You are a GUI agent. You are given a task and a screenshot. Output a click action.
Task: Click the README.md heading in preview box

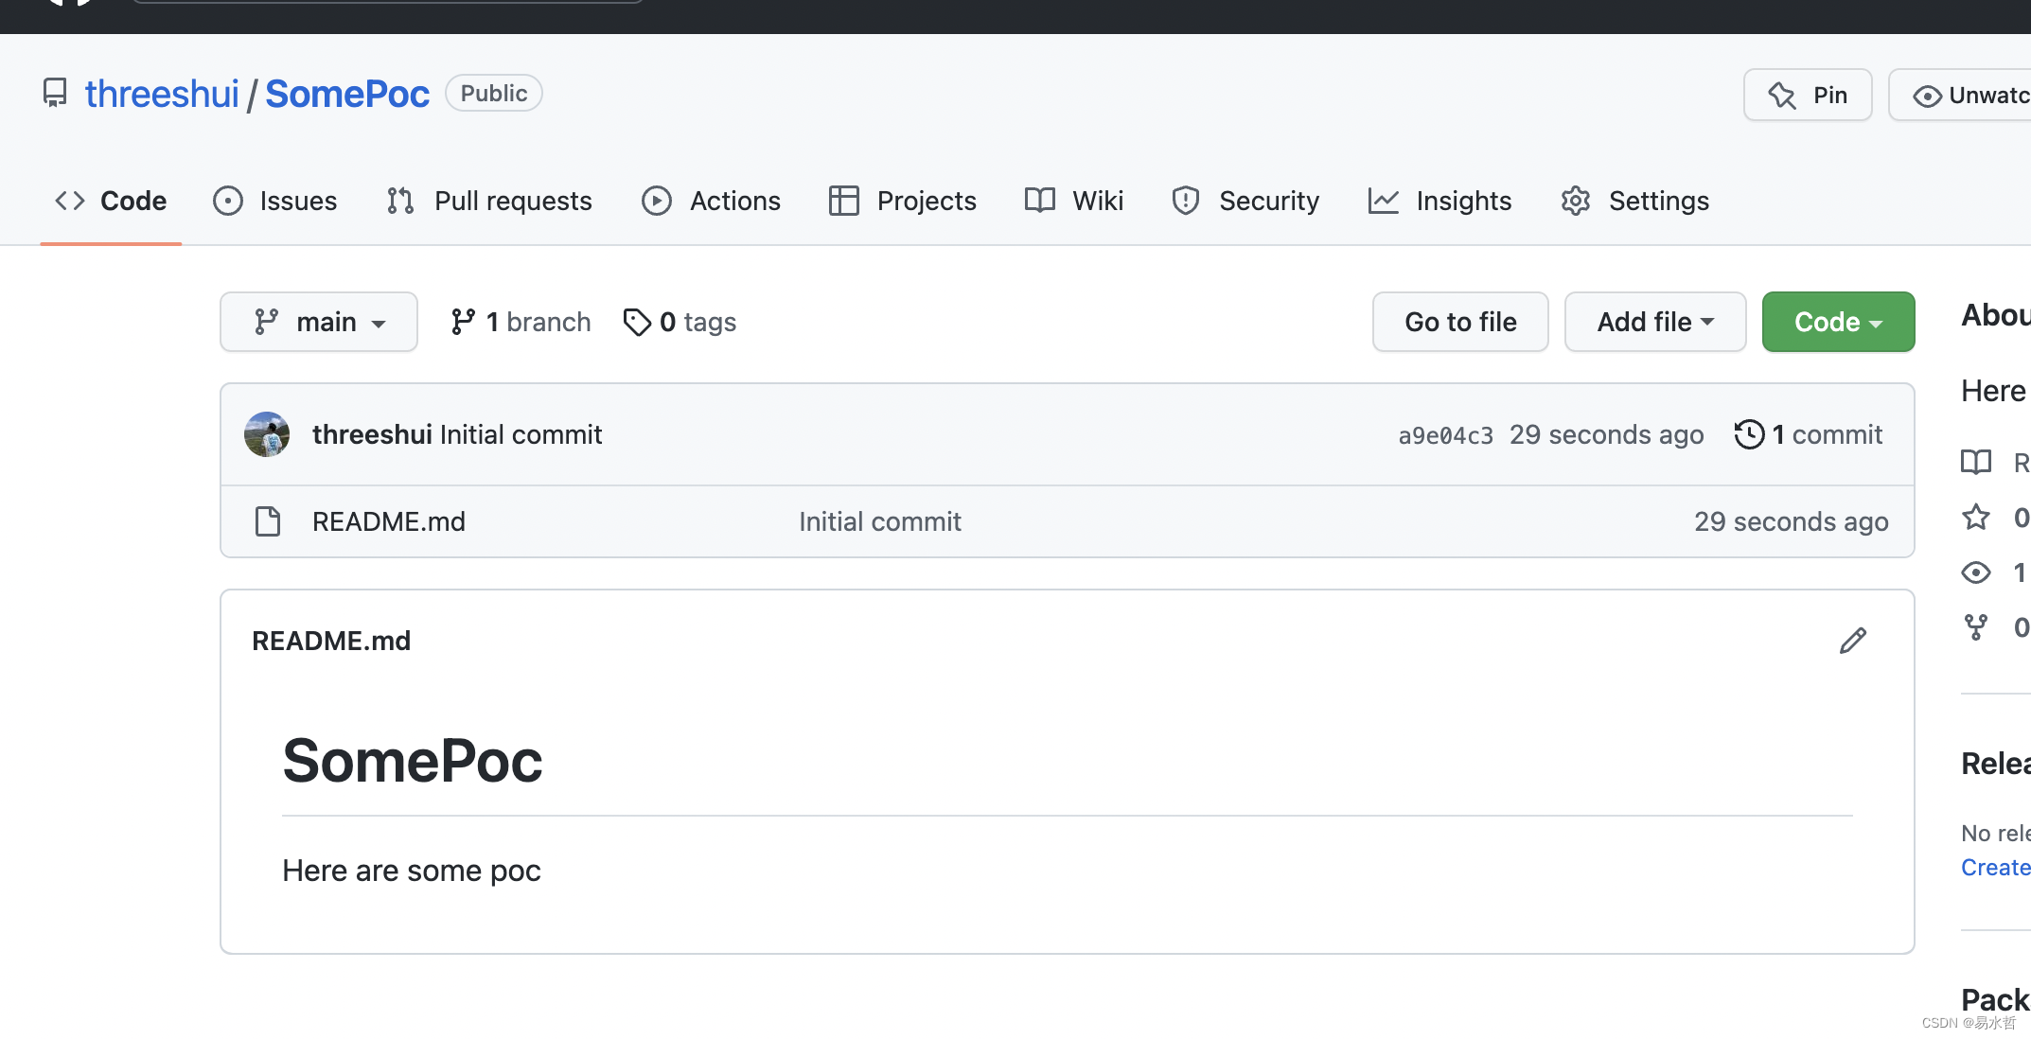point(331,641)
